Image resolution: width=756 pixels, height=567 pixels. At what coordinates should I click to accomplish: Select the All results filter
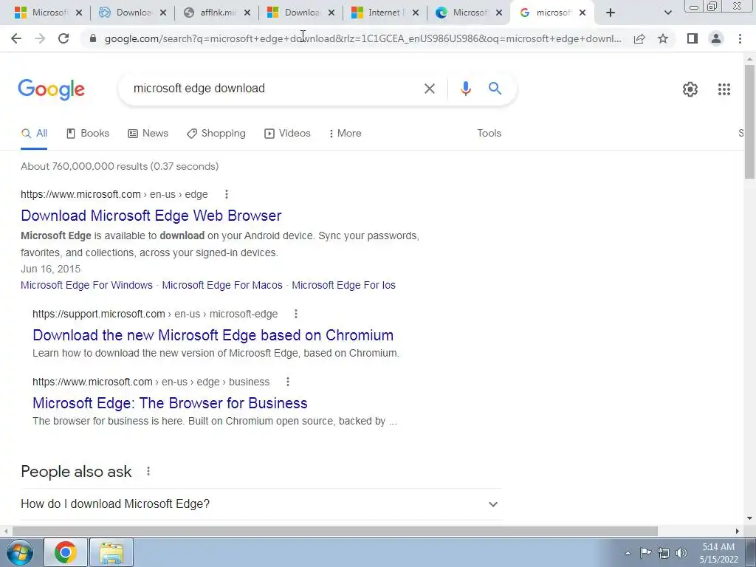click(34, 134)
